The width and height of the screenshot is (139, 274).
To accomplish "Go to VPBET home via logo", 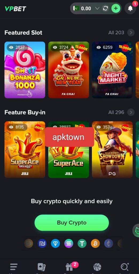I will [x=15, y=9].
